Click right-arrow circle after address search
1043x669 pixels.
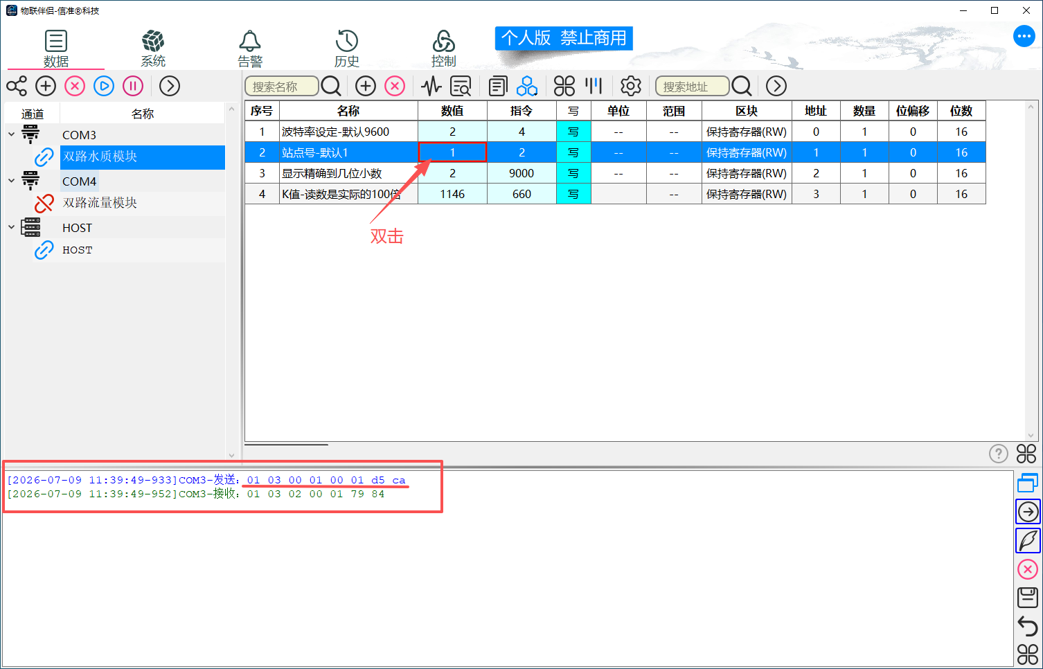pyautogui.click(x=776, y=86)
